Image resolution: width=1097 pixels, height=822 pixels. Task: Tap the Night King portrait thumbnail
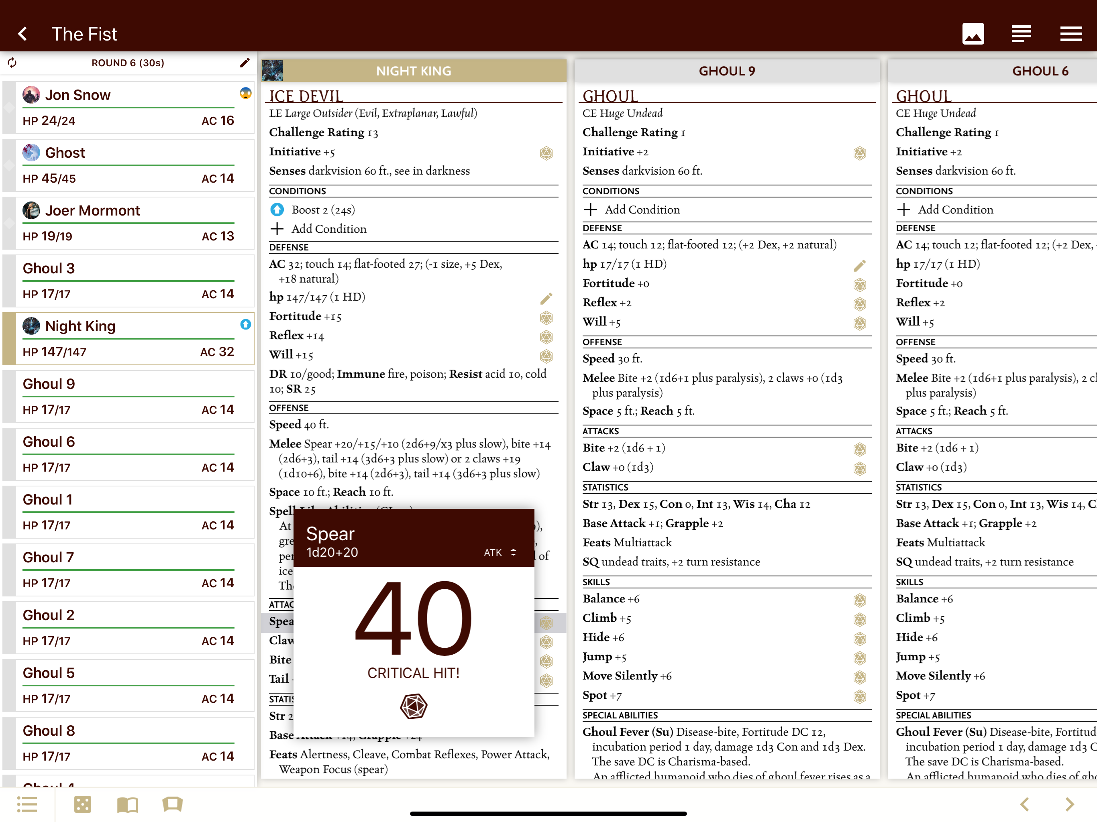pyautogui.click(x=272, y=70)
